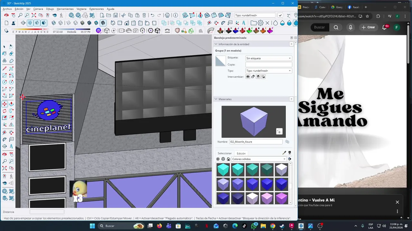Open the Colores sólidos library dropdown
This screenshot has height=231, width=412.
259,159
